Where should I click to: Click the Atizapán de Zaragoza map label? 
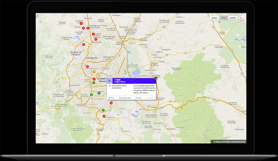click(76, 53)
